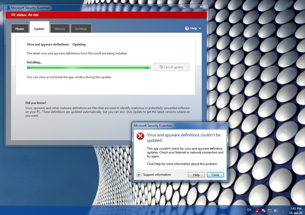The image size is (305, 215).
Task: Open the History tab
Action: [60, 29]
